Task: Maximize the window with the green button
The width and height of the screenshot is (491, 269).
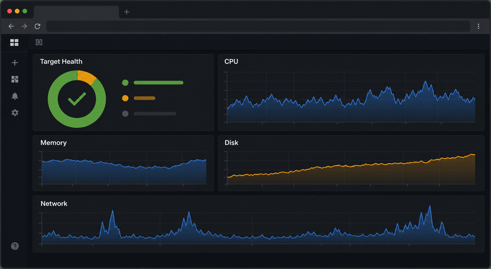Action: point(25,11)
